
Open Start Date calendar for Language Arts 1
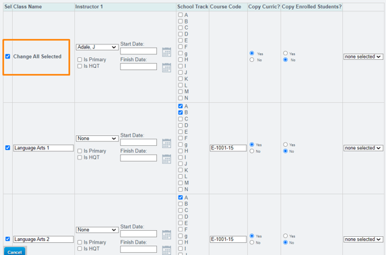(166, 143)
